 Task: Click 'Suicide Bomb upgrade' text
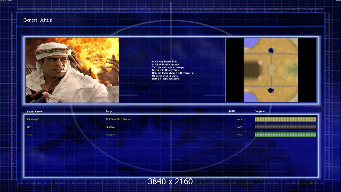165,64
